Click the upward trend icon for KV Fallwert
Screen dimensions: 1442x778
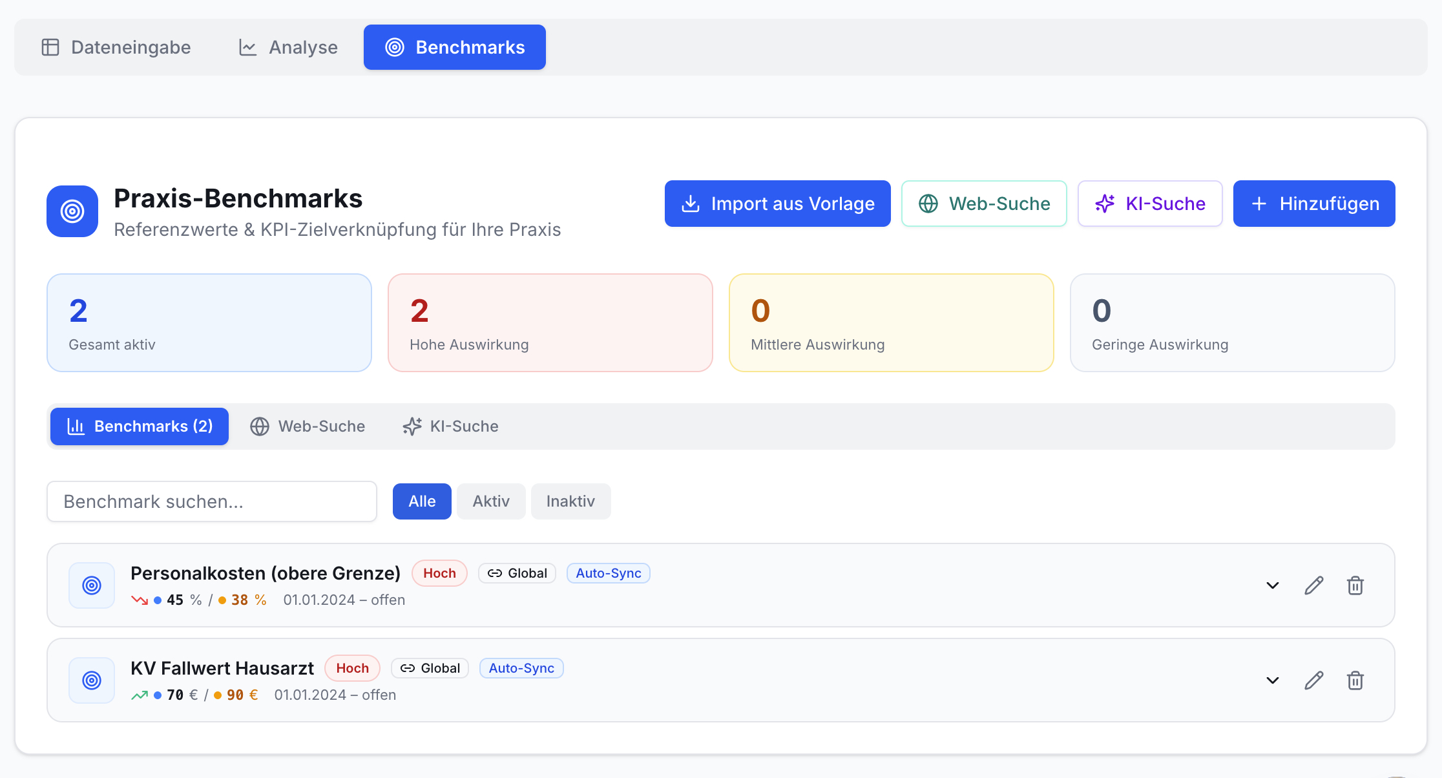coord(140,695)
